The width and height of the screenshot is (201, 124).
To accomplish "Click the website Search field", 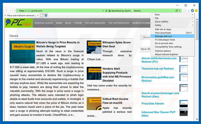I will point(146,37).
